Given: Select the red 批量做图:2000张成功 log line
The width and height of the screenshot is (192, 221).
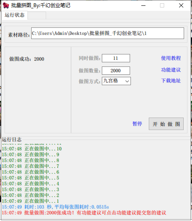Looking at the screenshot, I should pyautogui.click(x=84, y=213).
